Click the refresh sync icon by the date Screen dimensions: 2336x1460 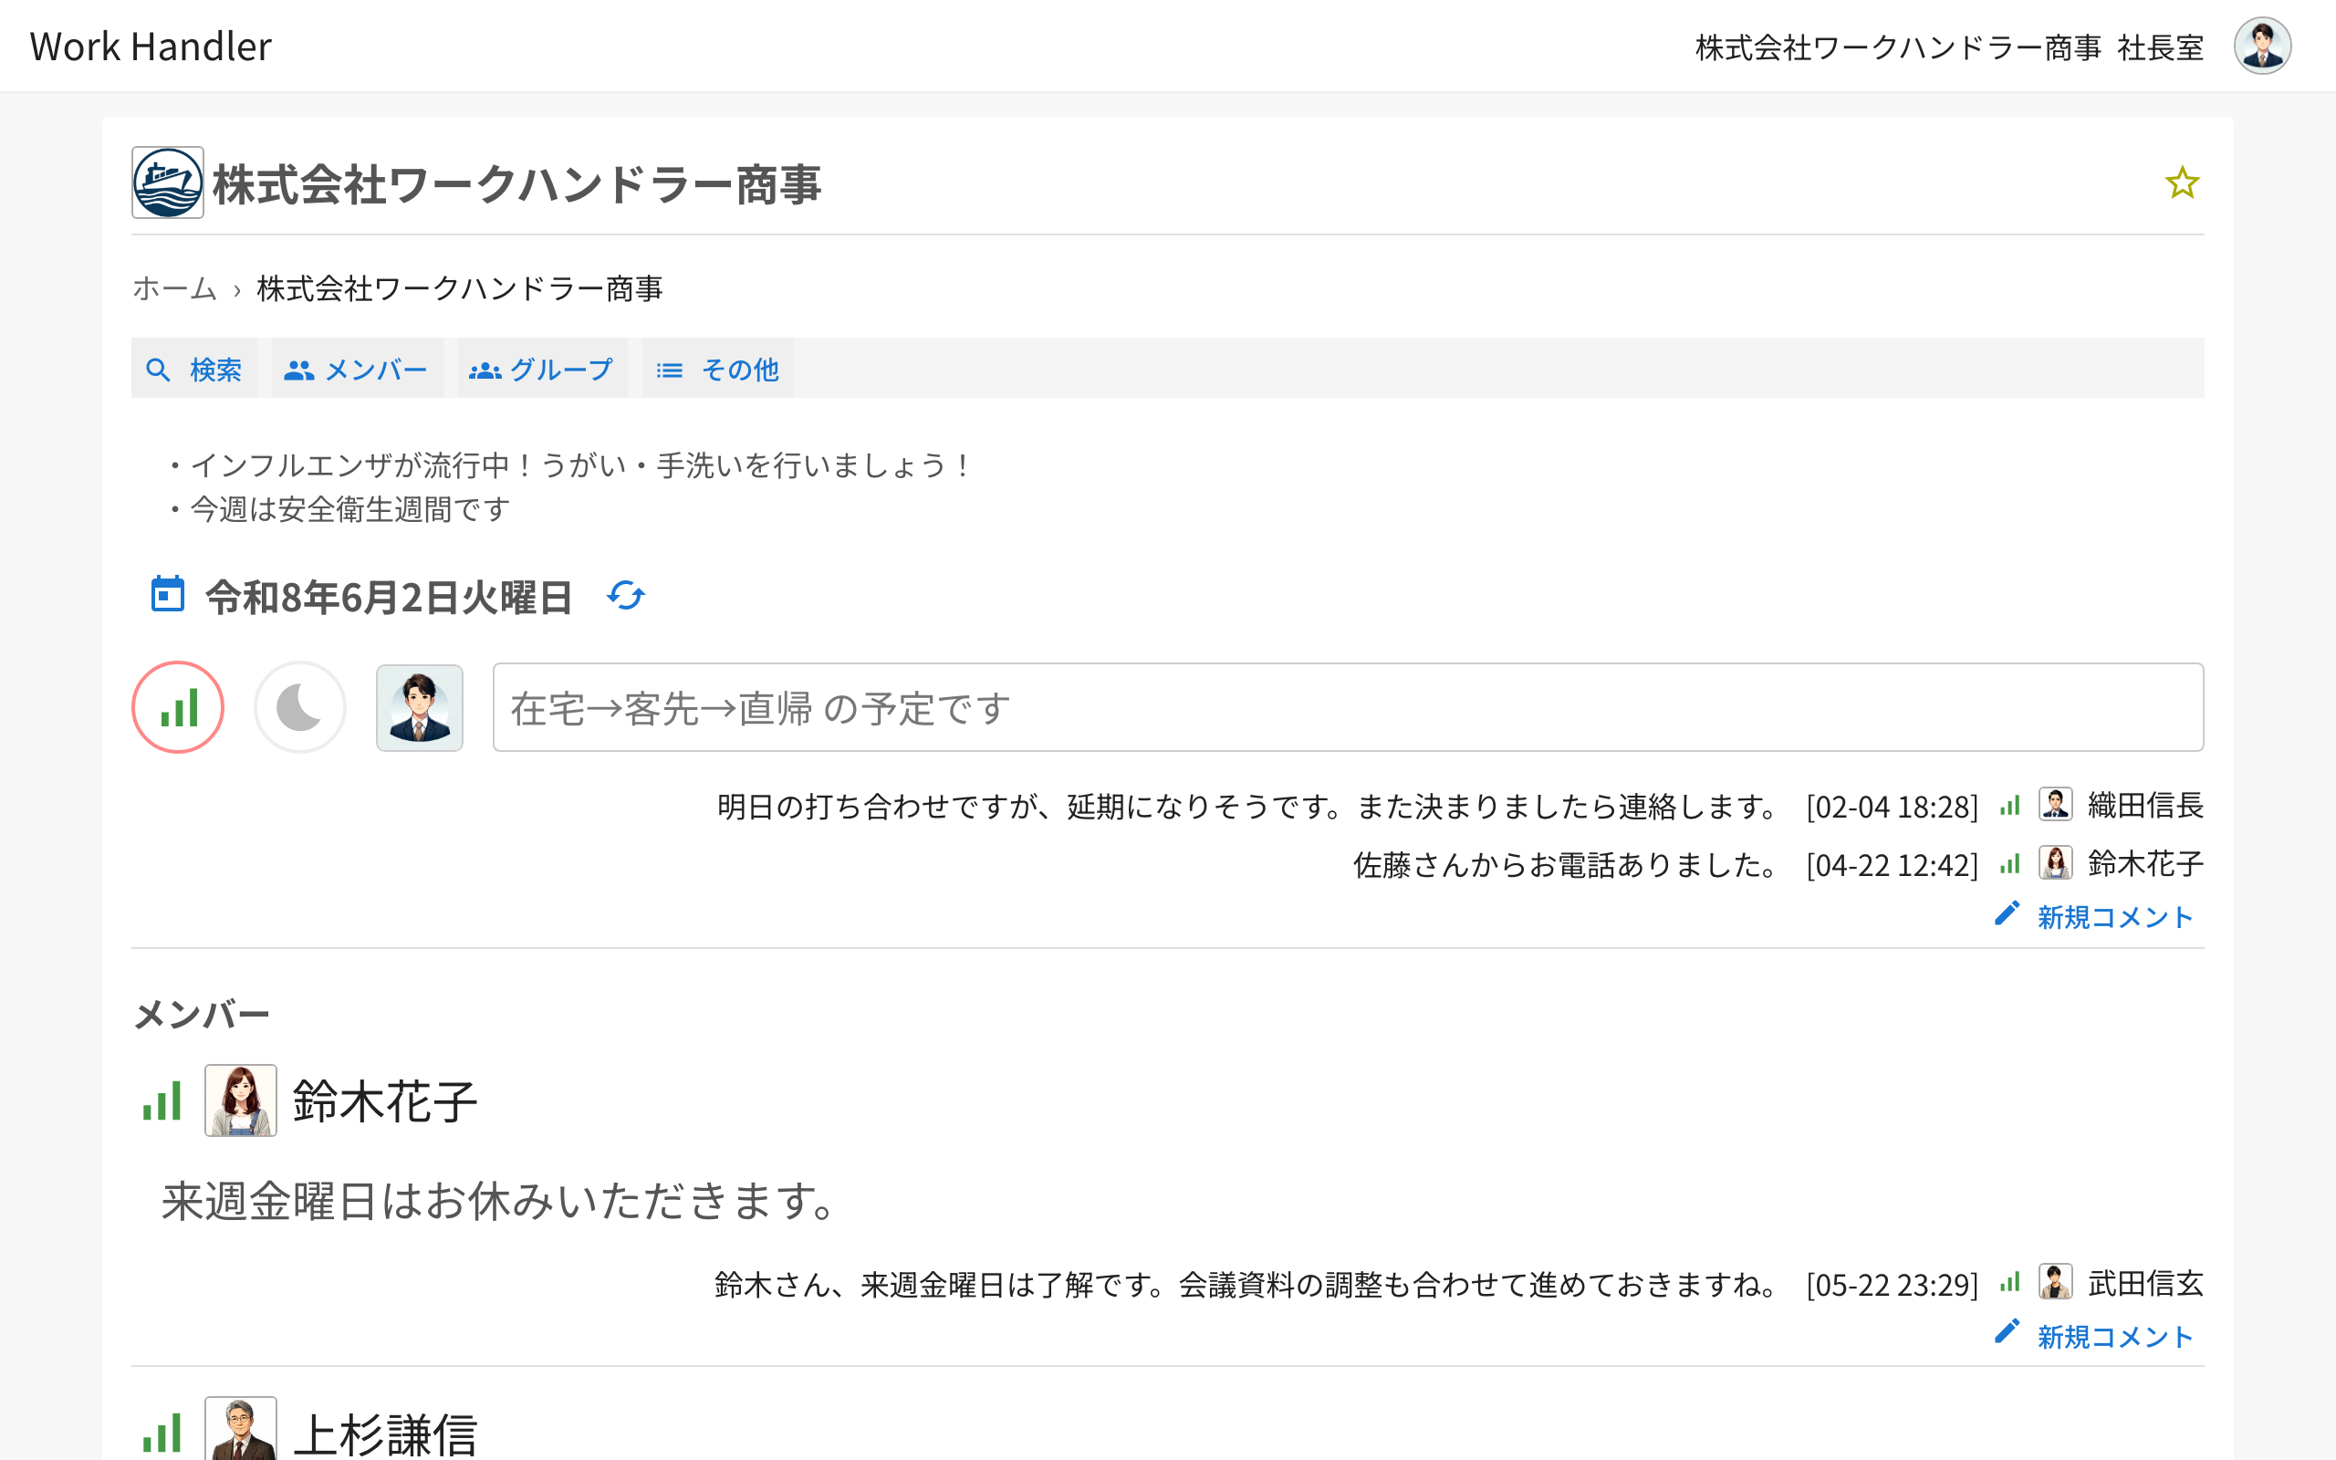pyautogui.click(x=625, y=596)
